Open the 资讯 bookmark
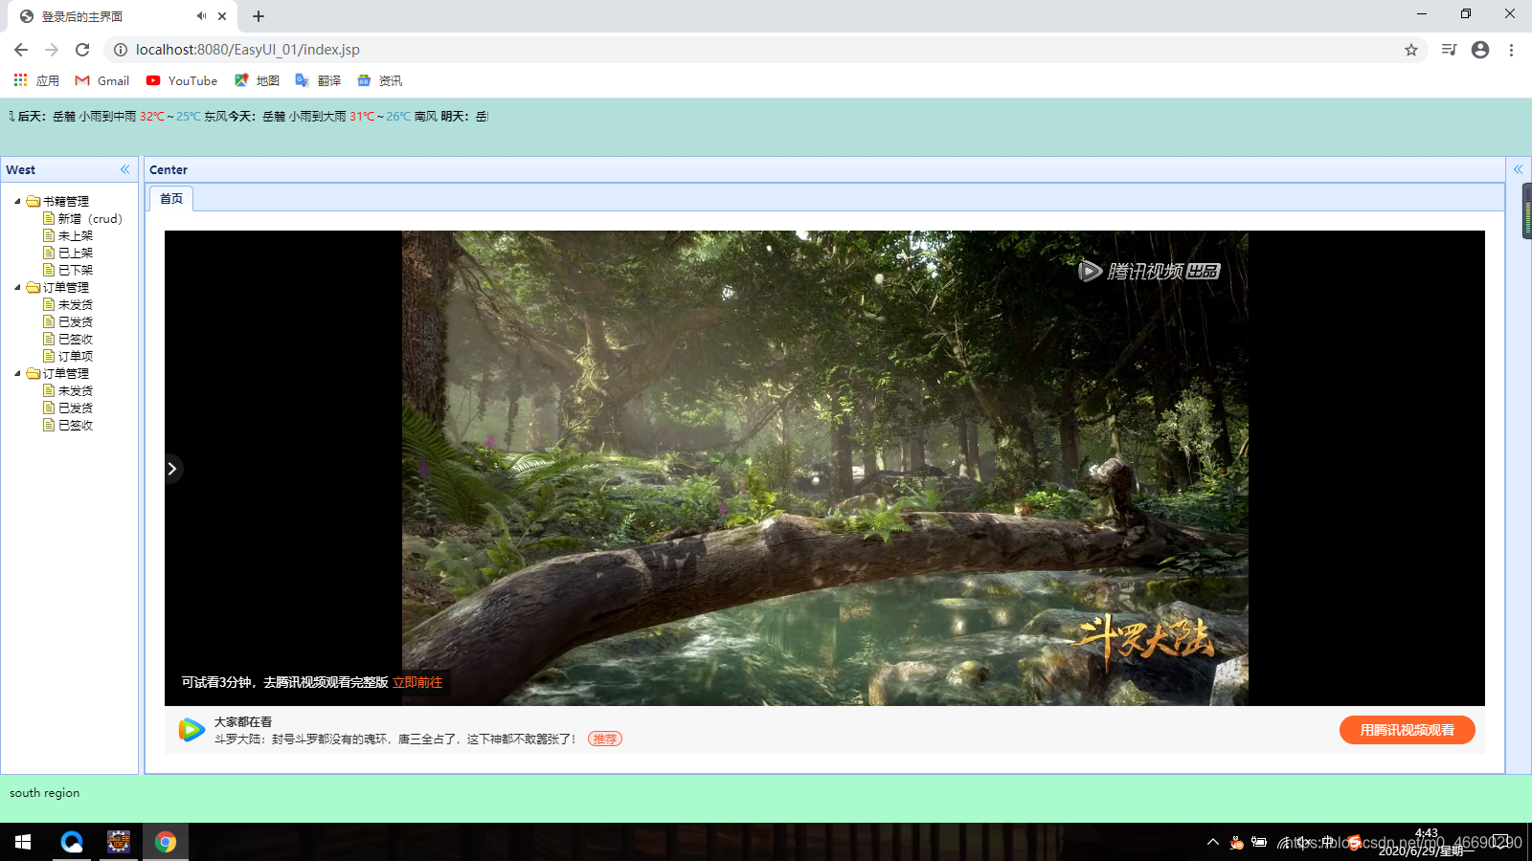Screen dimensions: 1532x861 click(x=379, y=80)
